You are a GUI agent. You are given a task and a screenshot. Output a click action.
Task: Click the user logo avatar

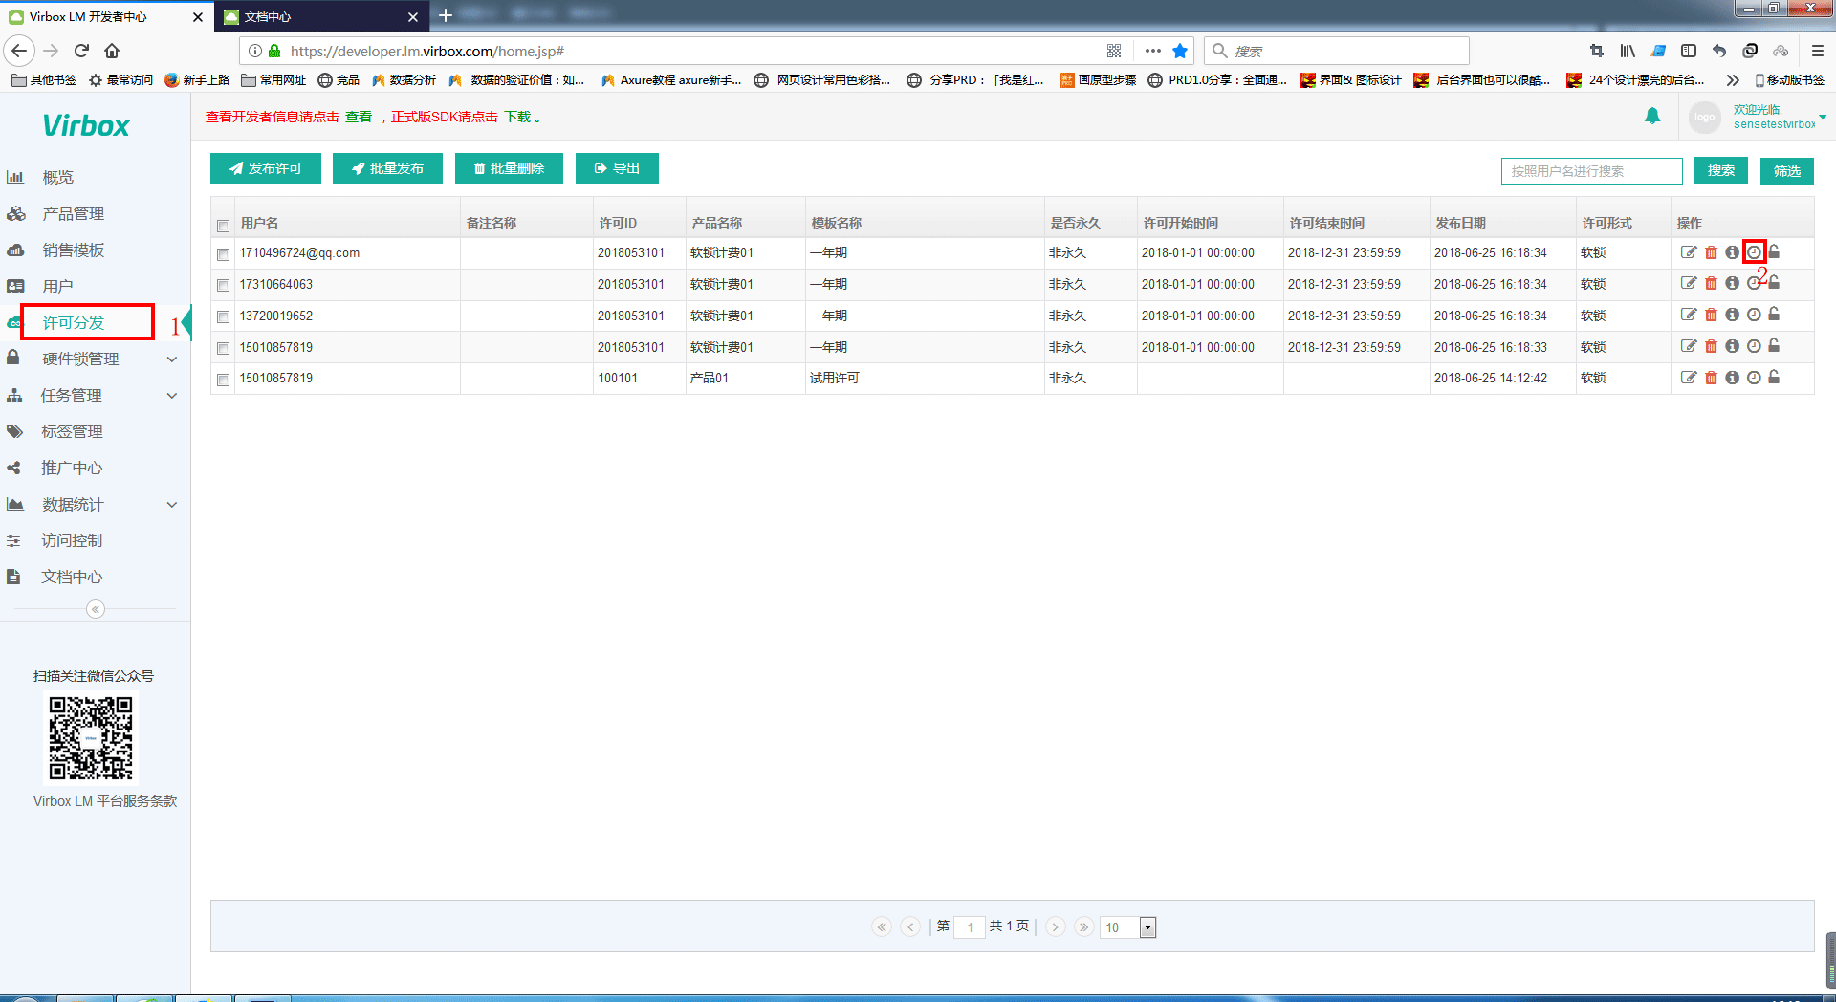(x=1705, y=117)
